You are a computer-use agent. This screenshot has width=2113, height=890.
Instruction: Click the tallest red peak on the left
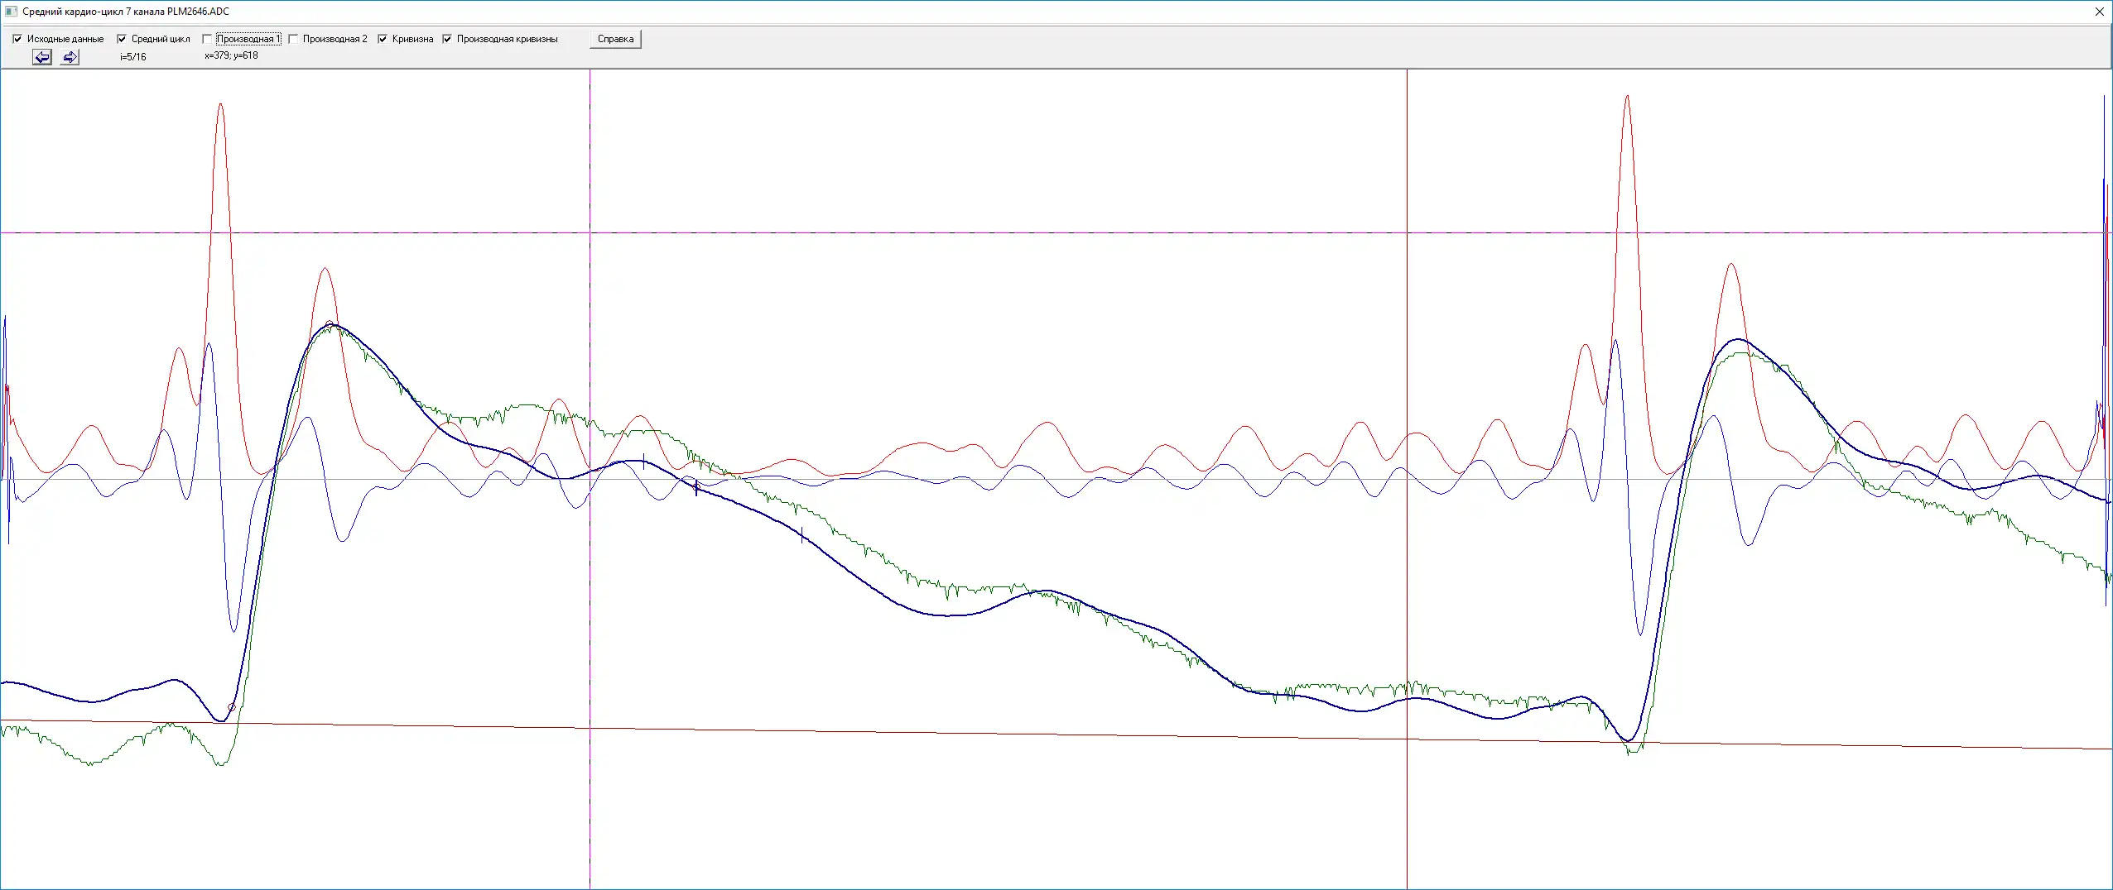[x=220, y=105]
